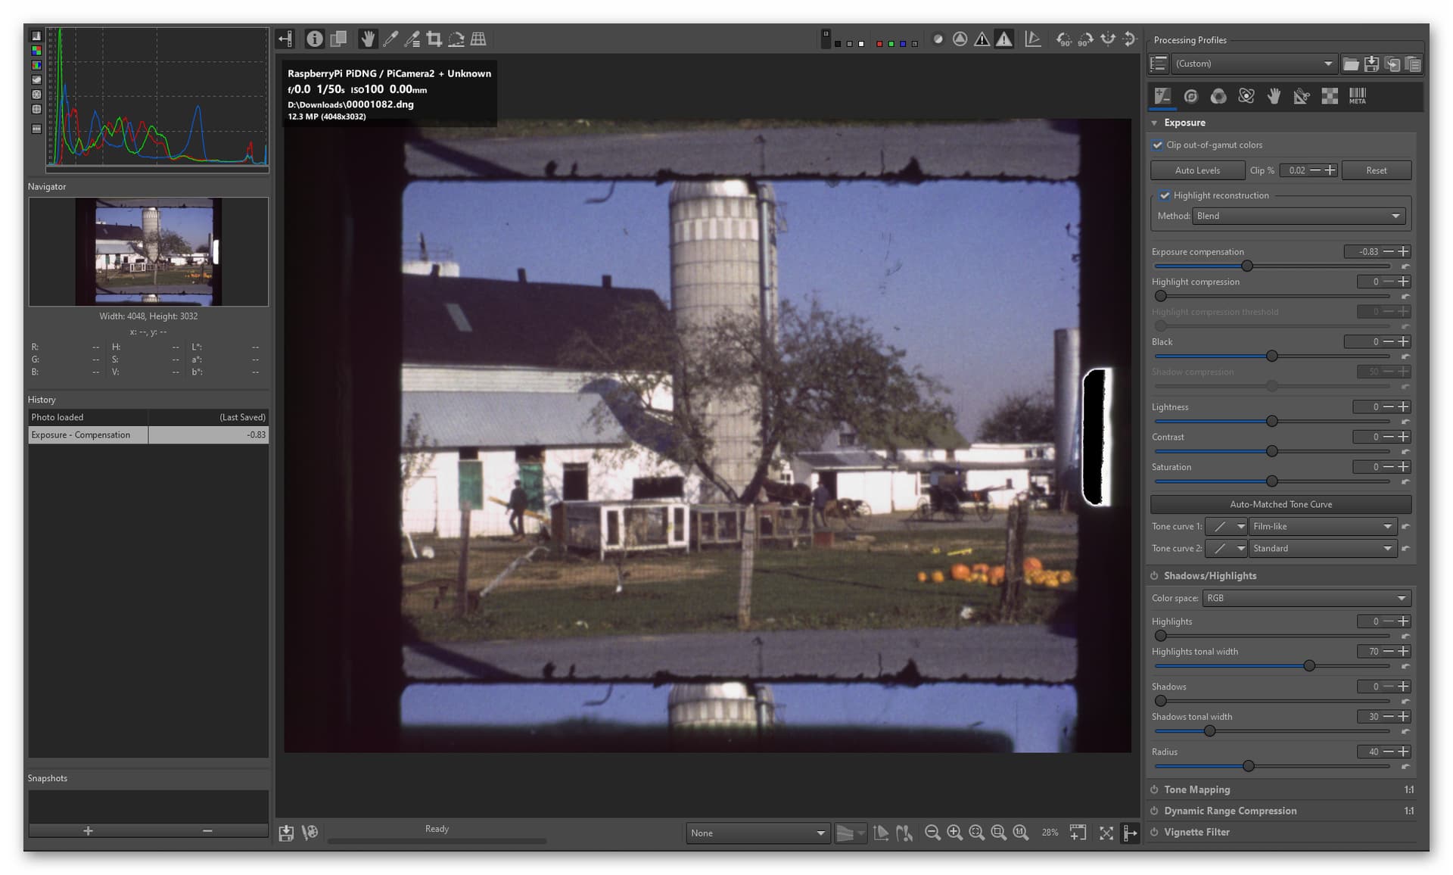Open the Highlight reconstruction Method dropdown

(1299, 216)
